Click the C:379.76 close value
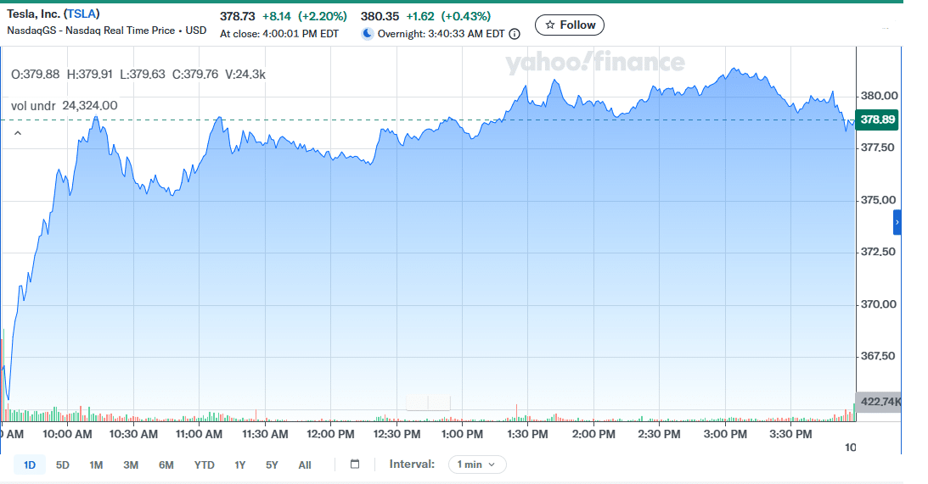 coord(194,75)
